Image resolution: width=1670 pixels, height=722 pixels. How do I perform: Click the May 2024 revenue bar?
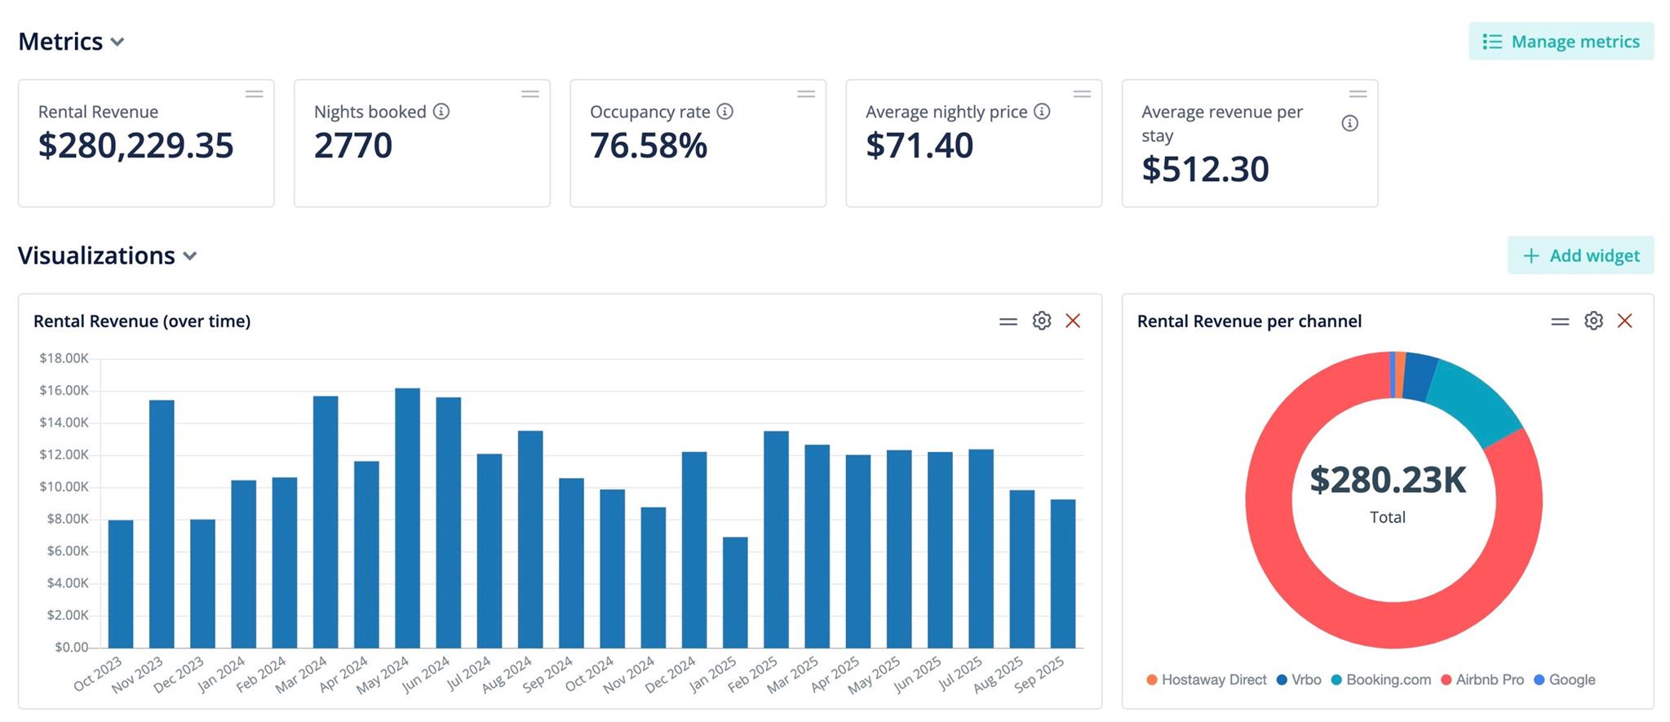point(407,518)
